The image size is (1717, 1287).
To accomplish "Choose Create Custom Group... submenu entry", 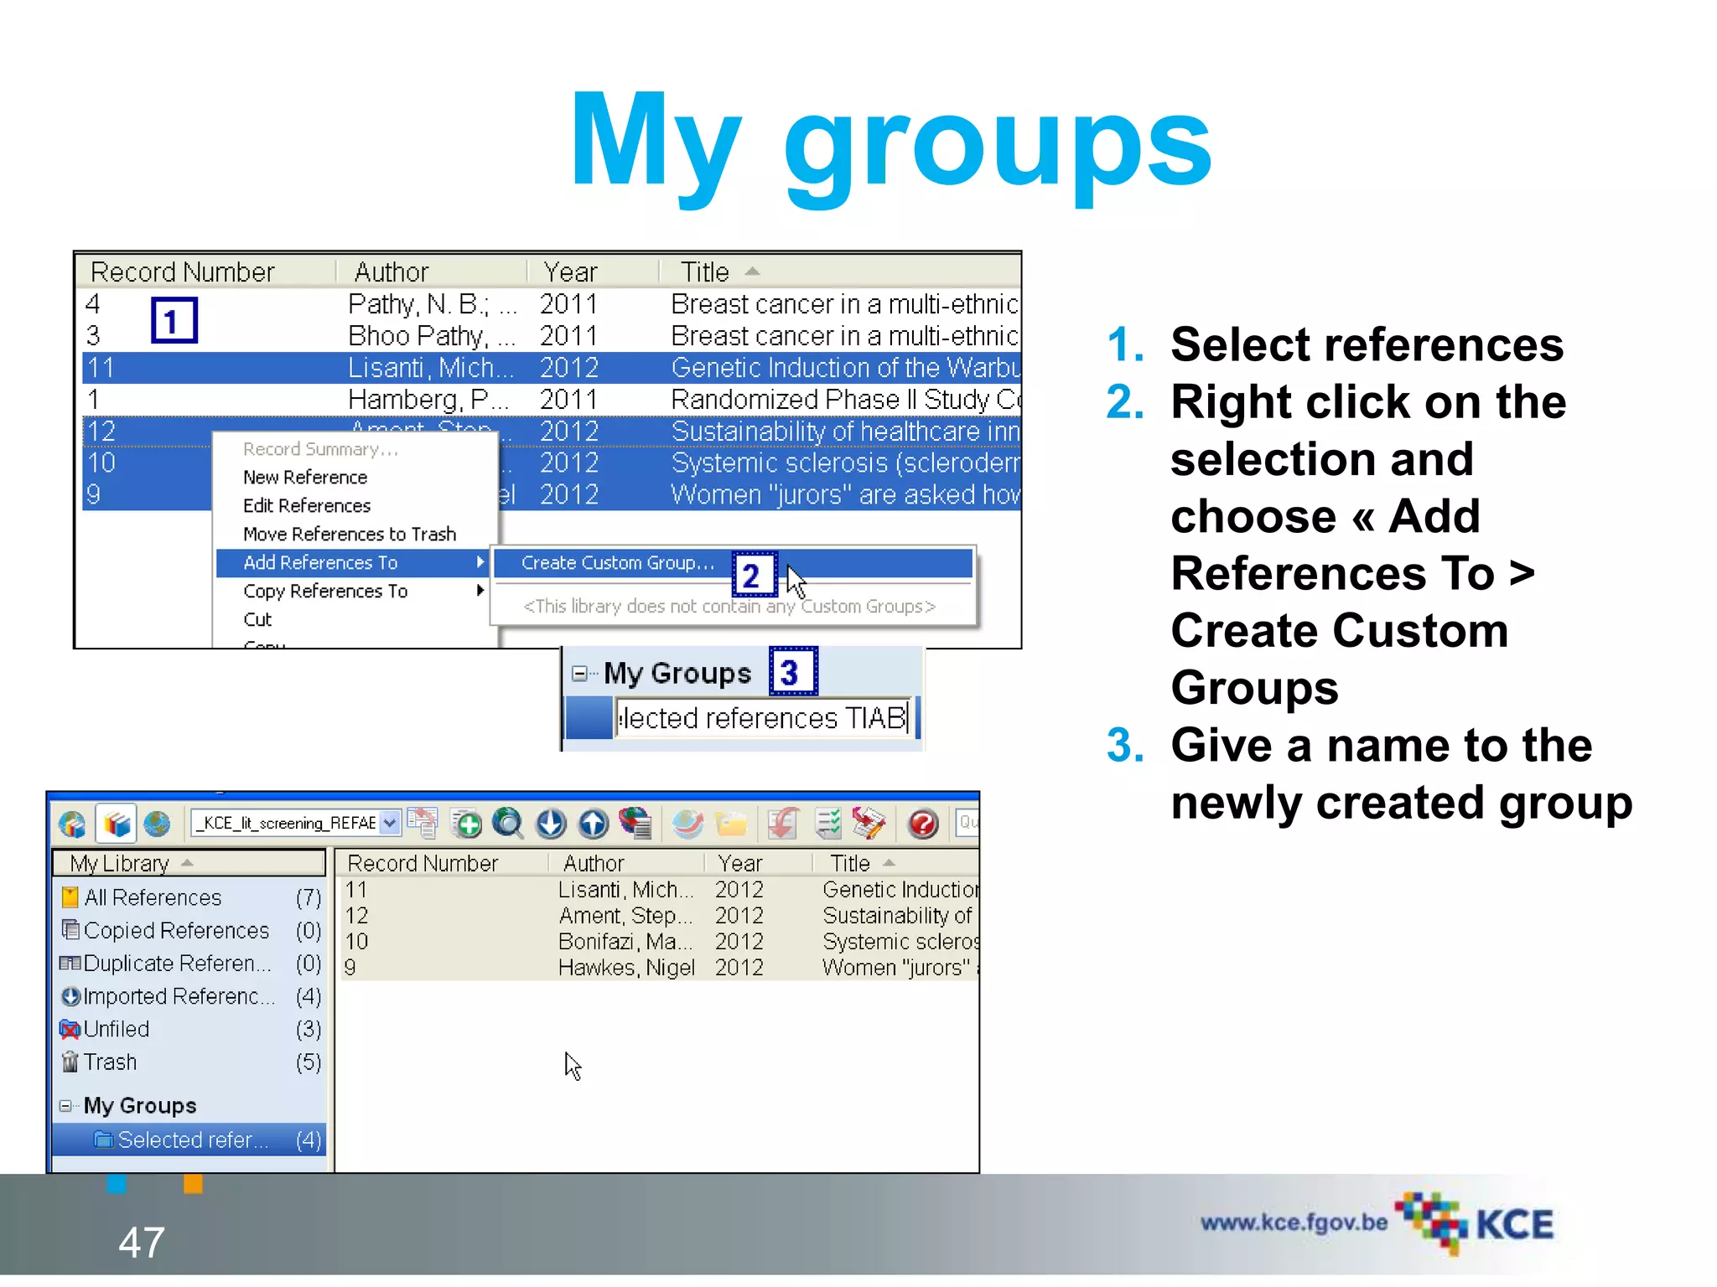I will (733, 563).
